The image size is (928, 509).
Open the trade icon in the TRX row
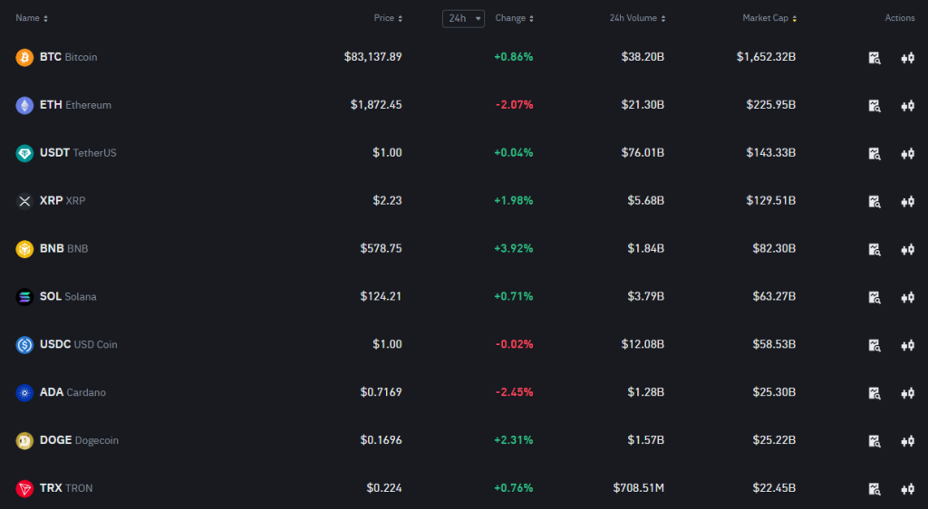[908, 489]
